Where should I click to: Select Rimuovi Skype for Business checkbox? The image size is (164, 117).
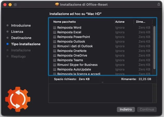tap(55, 65)
